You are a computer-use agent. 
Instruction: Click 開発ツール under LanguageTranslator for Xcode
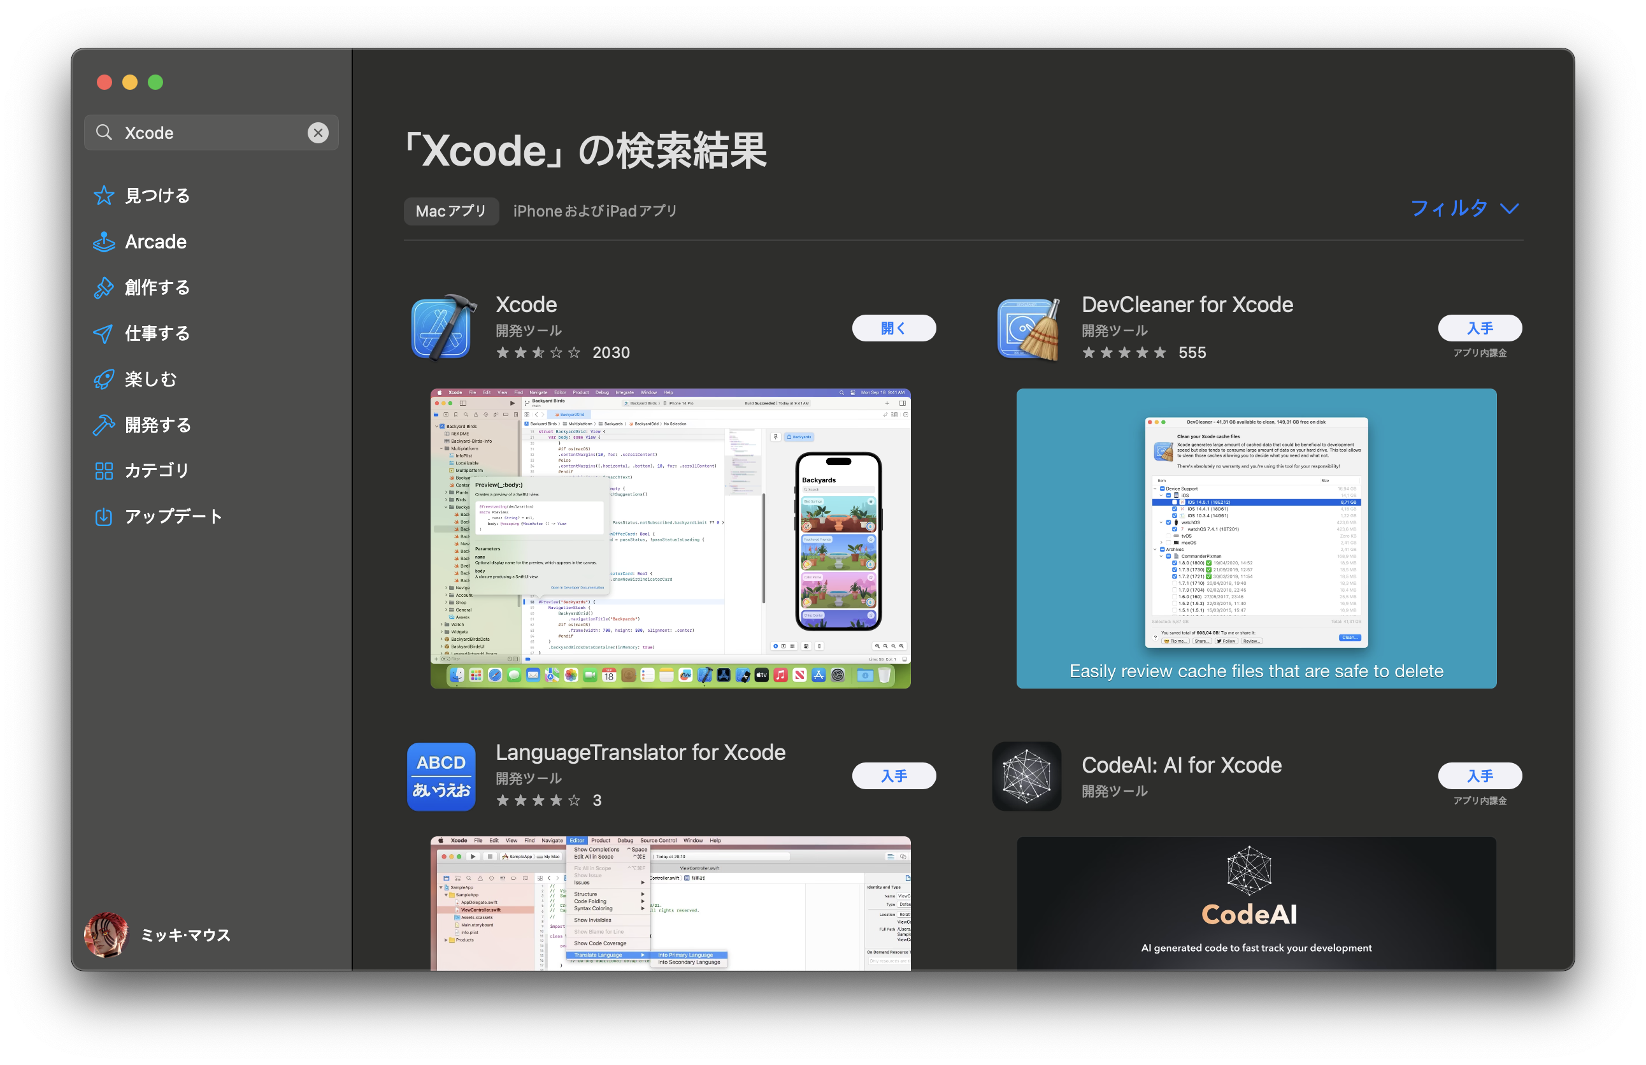(x=529, y=780)
